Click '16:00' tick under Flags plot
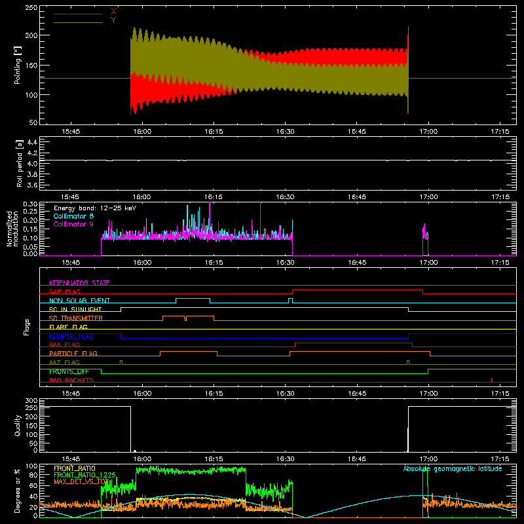 pos(142,394)
